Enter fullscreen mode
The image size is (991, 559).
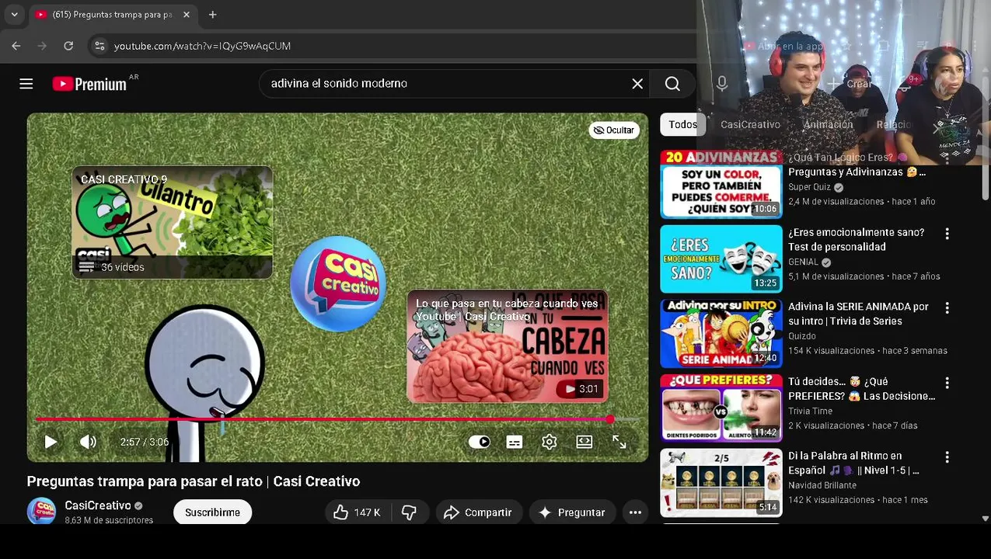coord(619,442)
